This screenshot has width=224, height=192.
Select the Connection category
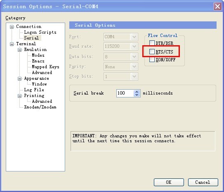click(x=29, y=26)
